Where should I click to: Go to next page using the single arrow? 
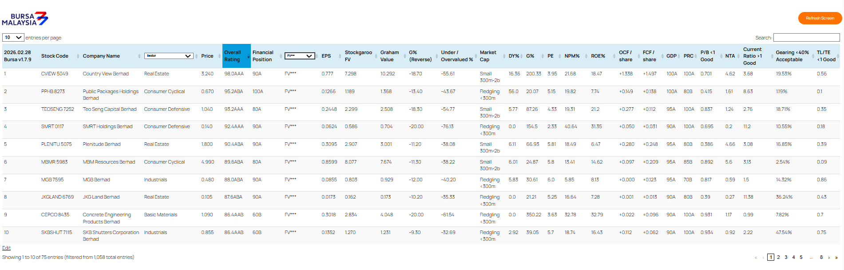829,258
